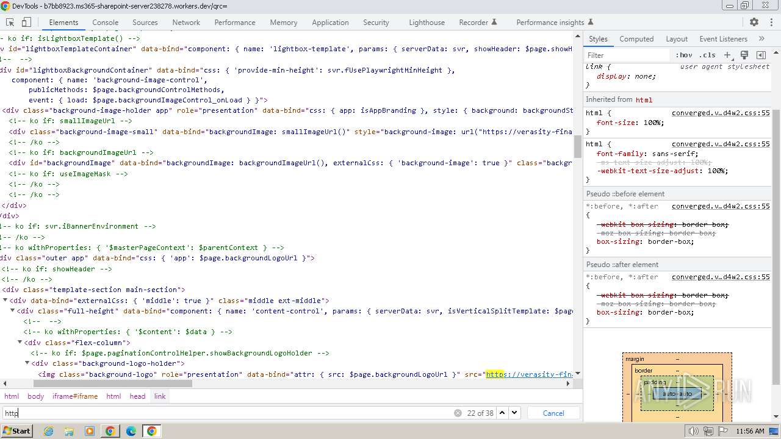Select the div class "template-section main-section" line
The width and height of the screenshot is (781, 439).
(x=287, y=290)
